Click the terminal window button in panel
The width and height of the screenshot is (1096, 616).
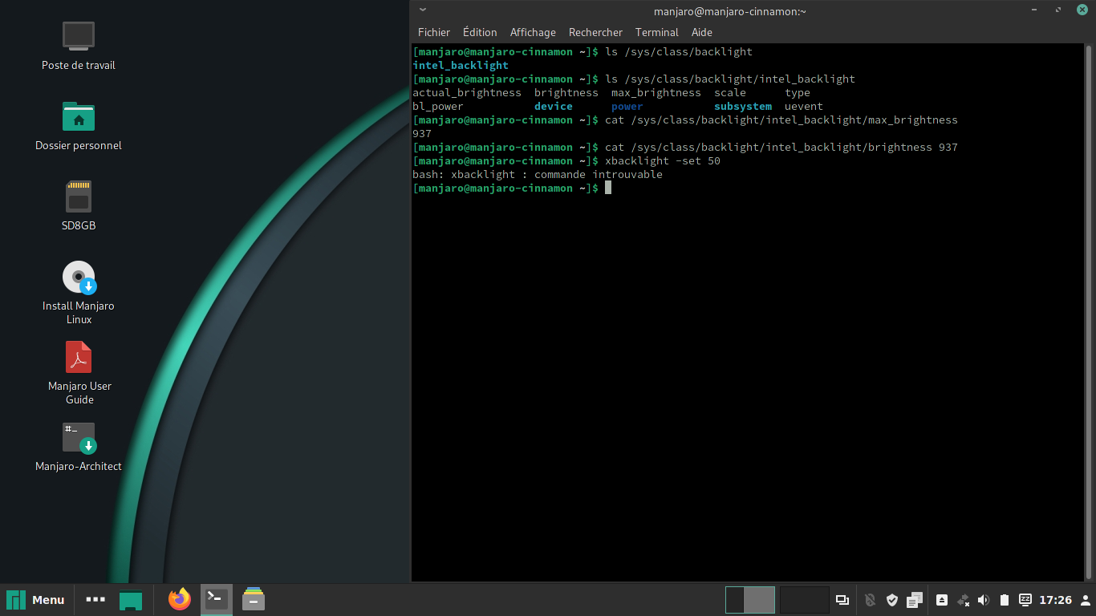pos(217,599)
